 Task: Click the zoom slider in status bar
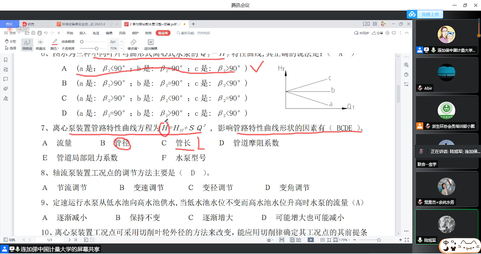click(379, 240)
